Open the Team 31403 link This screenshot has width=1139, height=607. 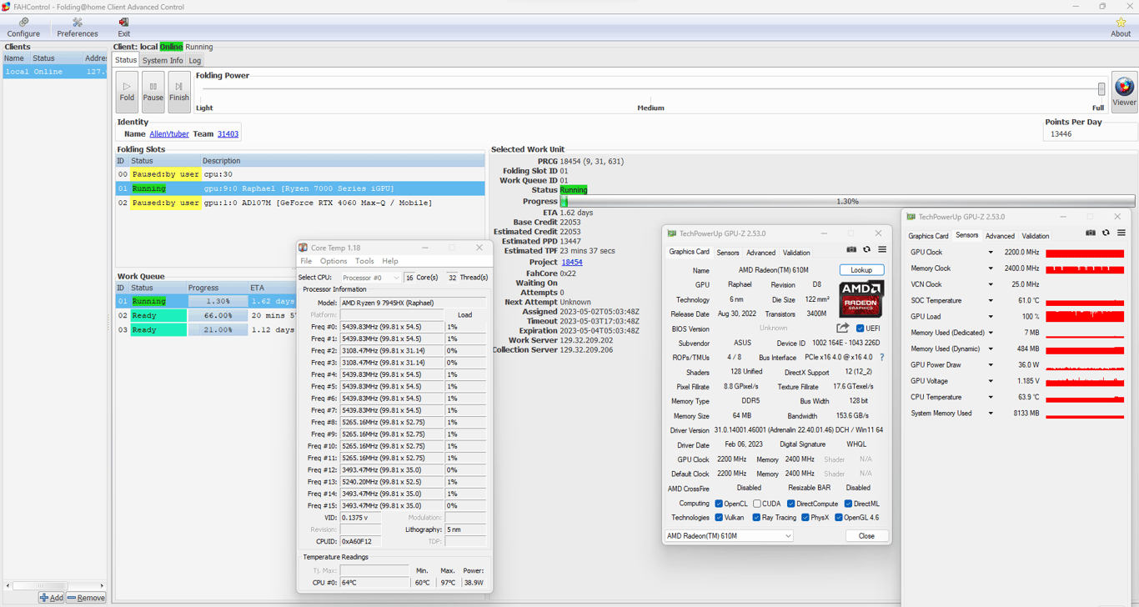click(x=228, y=134)
